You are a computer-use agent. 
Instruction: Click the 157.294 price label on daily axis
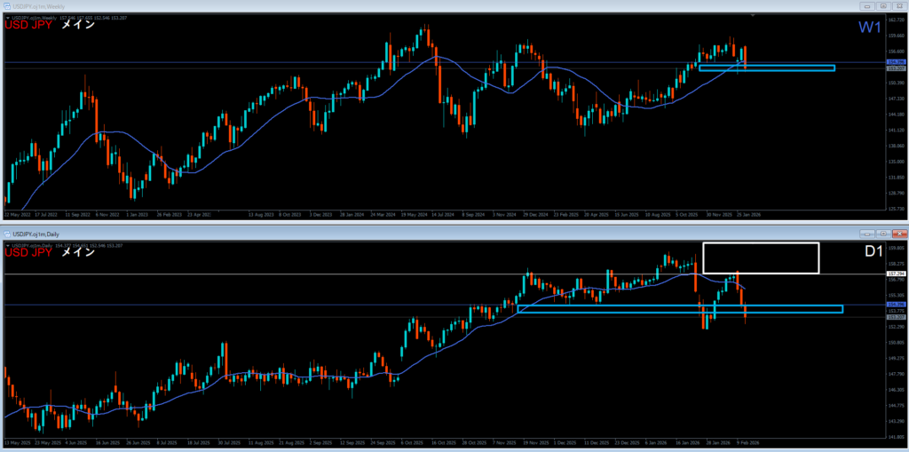click(895, 274)
